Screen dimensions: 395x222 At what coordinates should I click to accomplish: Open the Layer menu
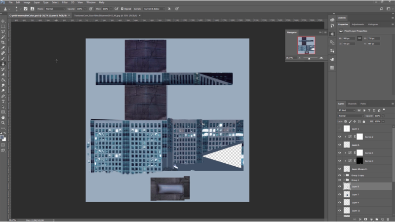(x=37, y=2)
